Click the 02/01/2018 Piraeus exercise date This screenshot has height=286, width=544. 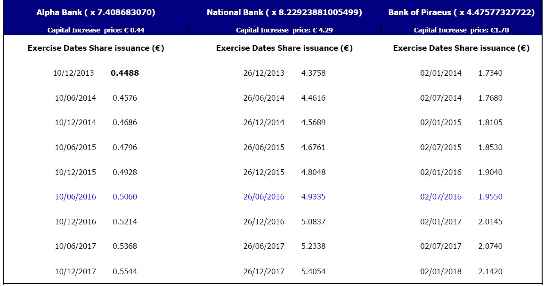[x=441, y=271]
